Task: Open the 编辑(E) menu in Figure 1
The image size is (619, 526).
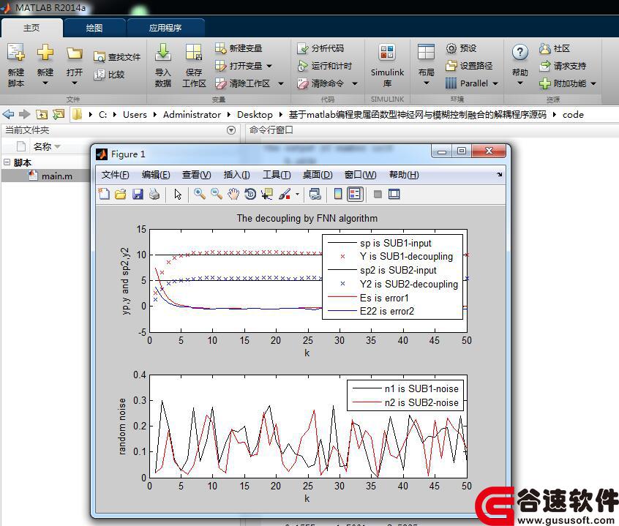Action: tap(156, 175)
